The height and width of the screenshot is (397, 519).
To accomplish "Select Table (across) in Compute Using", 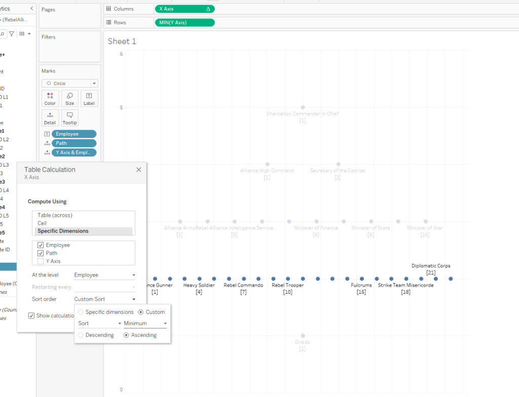I will point(56,215).
